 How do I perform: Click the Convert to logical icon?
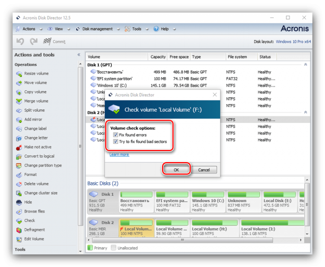[19, 156]
